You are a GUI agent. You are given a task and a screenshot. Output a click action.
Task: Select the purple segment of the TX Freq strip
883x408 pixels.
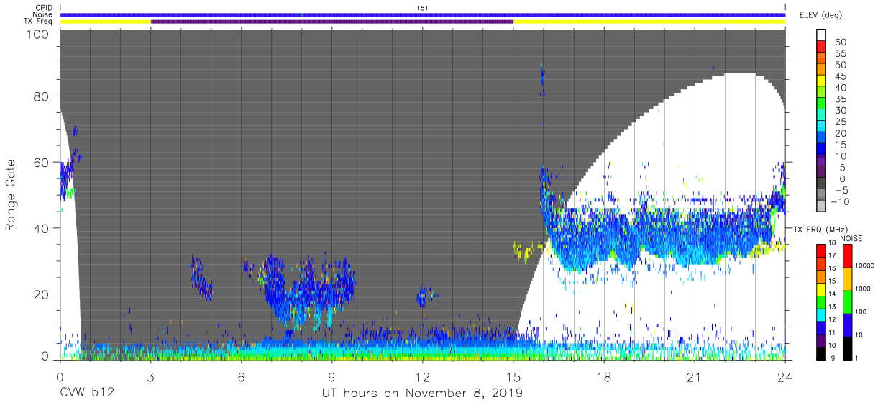pos(332,22)
